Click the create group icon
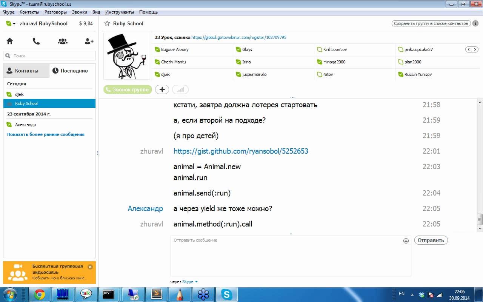The image size is (483, 302). [x=63, y=41]
